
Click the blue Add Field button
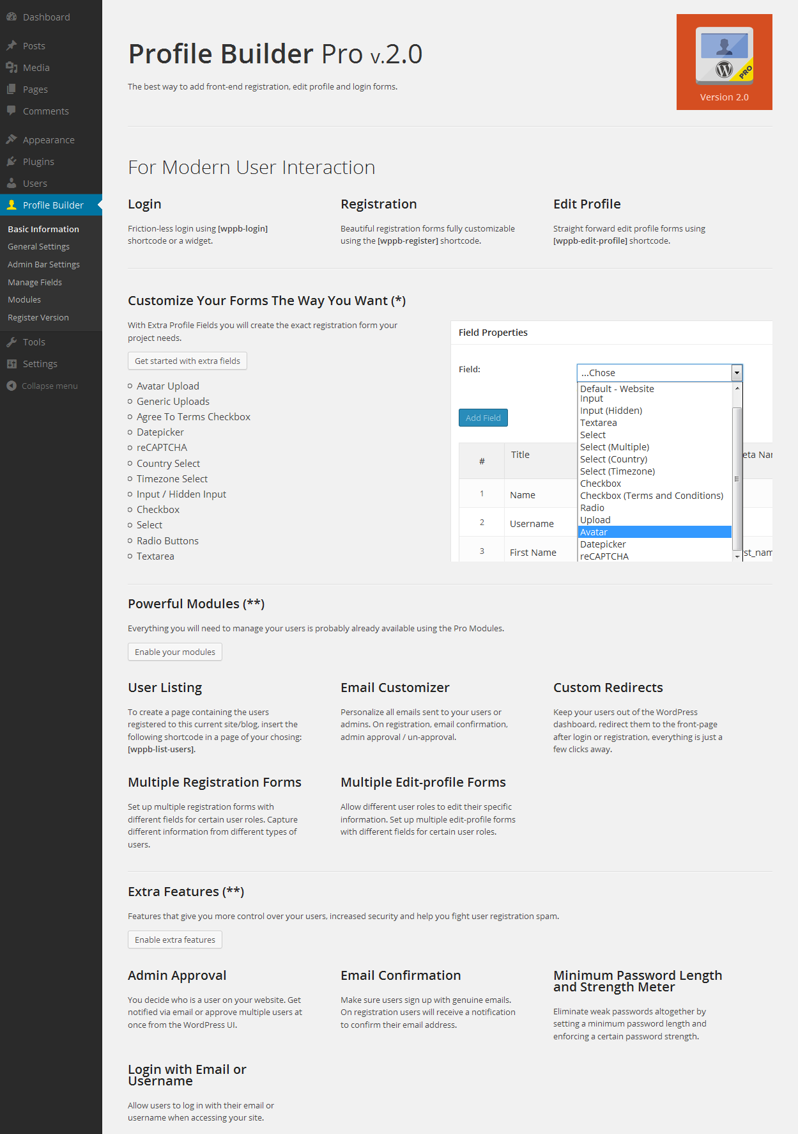click(483, 418)
